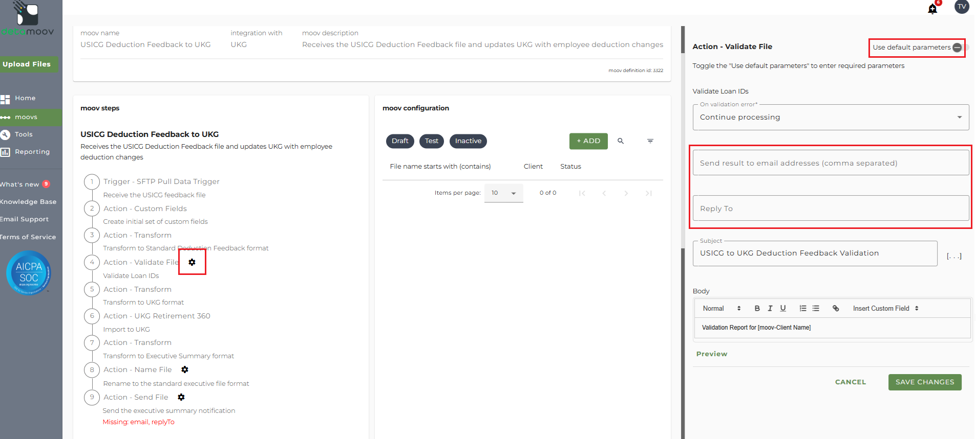The image size is (976, 439).
Task: Select step 6 Action - UKG Retirement 360
Action: click(x=157, y=316)
